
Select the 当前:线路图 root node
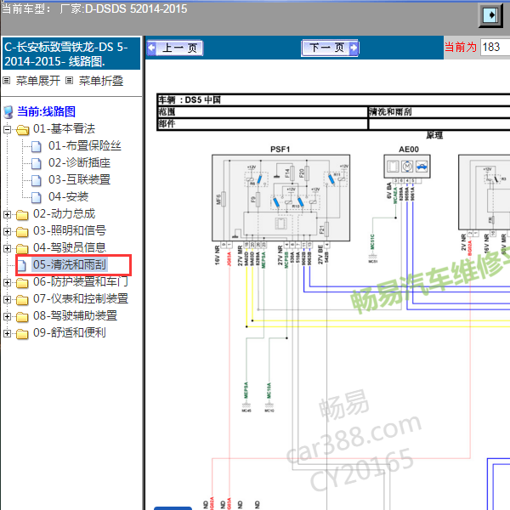coord(46,111)
